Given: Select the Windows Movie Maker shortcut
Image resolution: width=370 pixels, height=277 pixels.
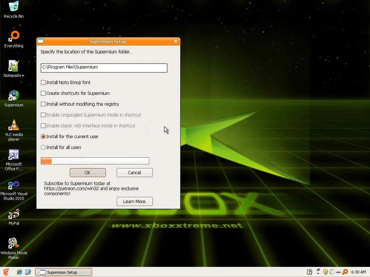Looking at the screenshot, I should (x=14, y=249).
